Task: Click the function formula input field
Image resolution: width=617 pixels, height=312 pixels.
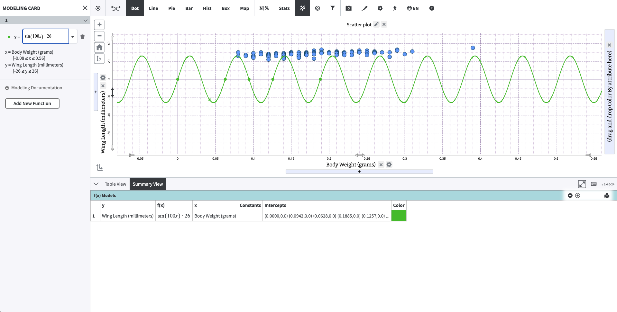Action: click(x=46, y=36)
